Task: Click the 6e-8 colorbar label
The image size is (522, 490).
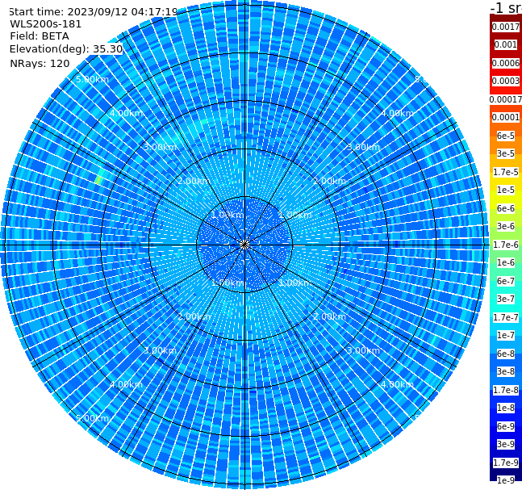Action: pyautogui.click(x=506, y=354)
